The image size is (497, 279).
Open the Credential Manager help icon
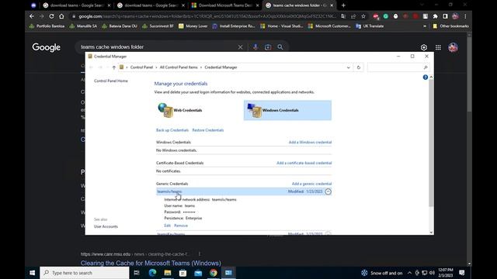pyautogui.click(x=426, y=77)
